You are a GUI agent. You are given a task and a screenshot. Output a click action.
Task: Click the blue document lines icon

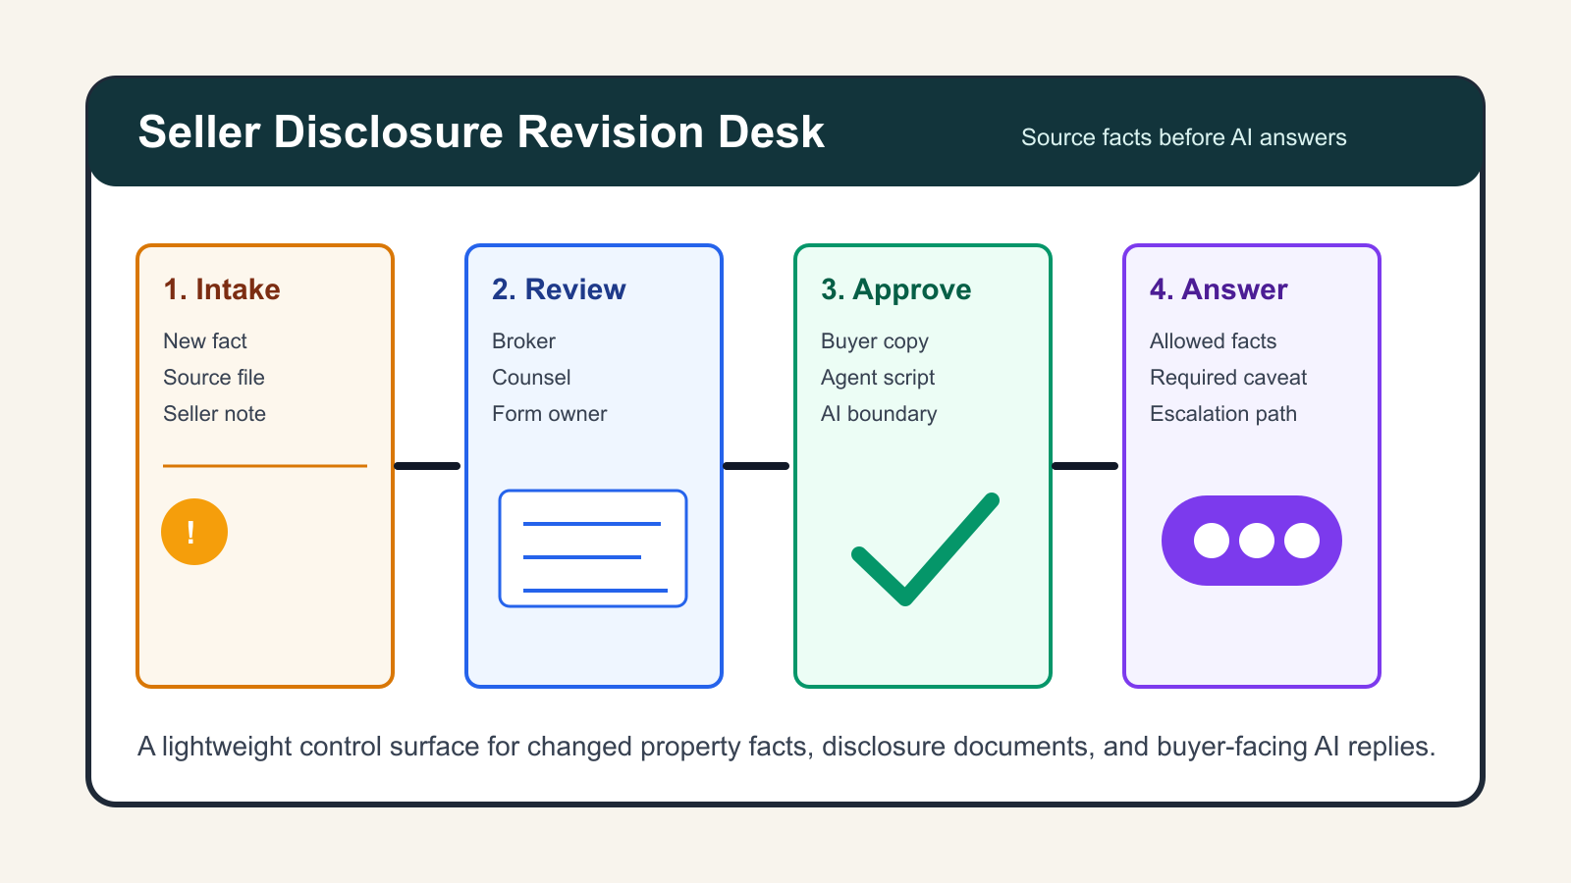tap(593, 548)
